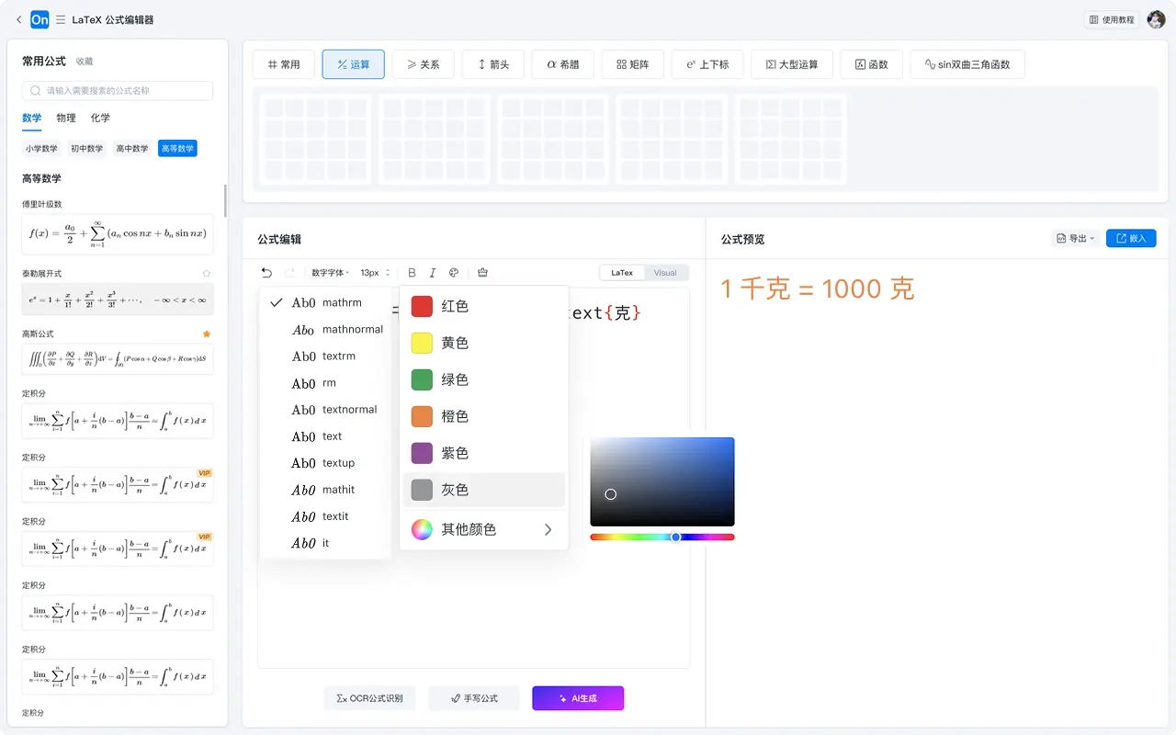
Task: Click the clear formula broom icon
Action: [x=483, y=273]
